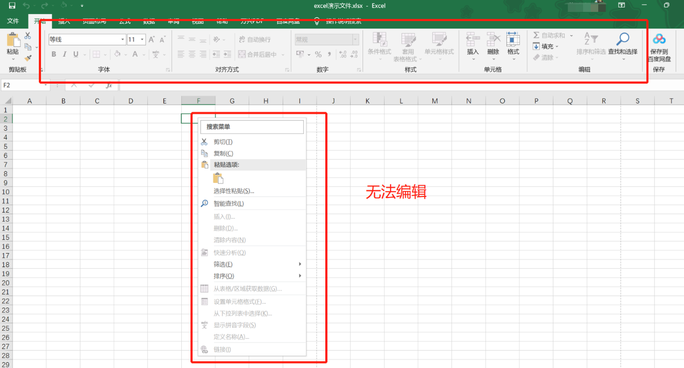Click the Percent Style icon
This screenshot has height=368, width=684.
[318, 54]
